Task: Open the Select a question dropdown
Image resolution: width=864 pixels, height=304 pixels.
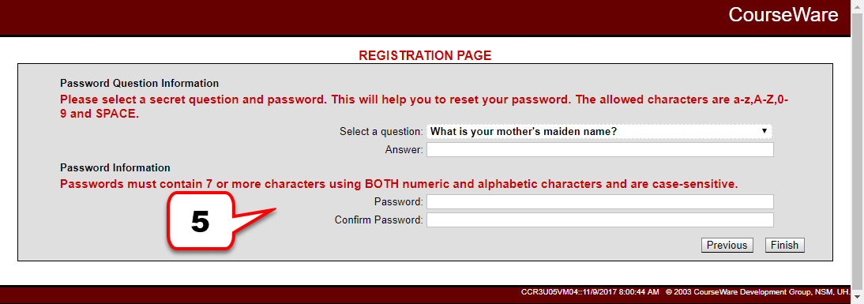Action: (x=599, y=132)
